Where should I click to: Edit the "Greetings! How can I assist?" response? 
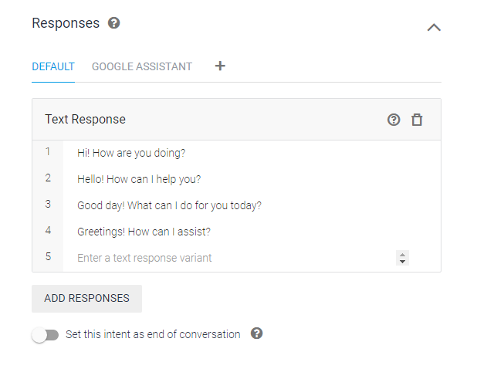144,232
